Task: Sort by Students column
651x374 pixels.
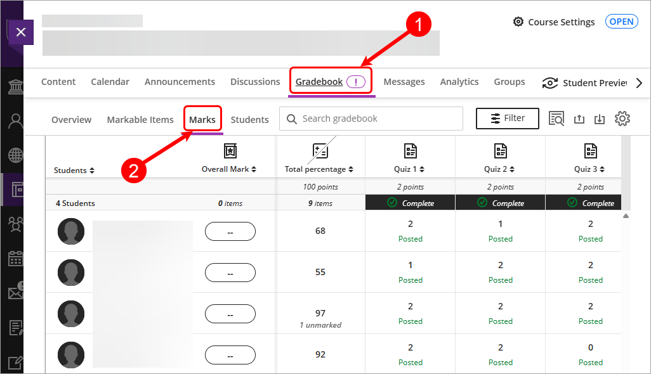Action: point(74,170)
